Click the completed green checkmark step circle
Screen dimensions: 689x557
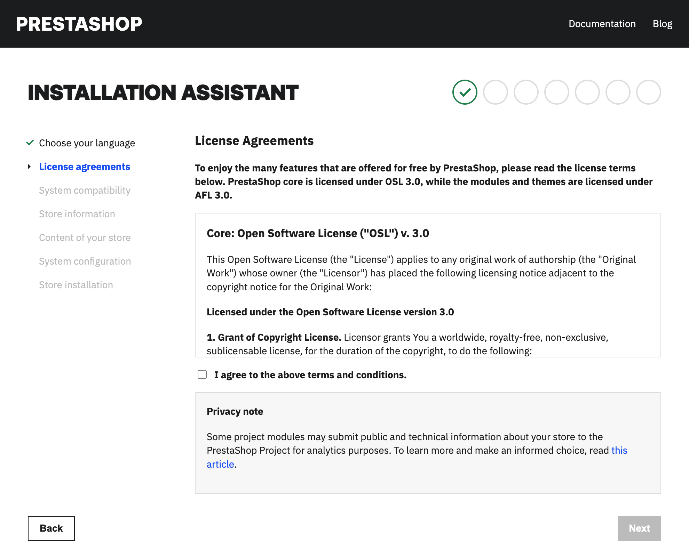pos(465,92)
